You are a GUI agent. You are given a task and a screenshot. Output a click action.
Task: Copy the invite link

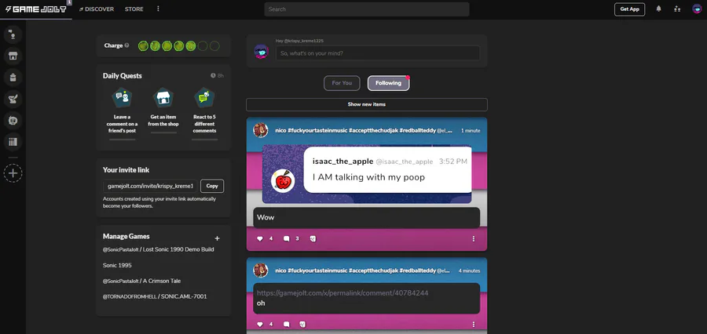tap(212, 186)
